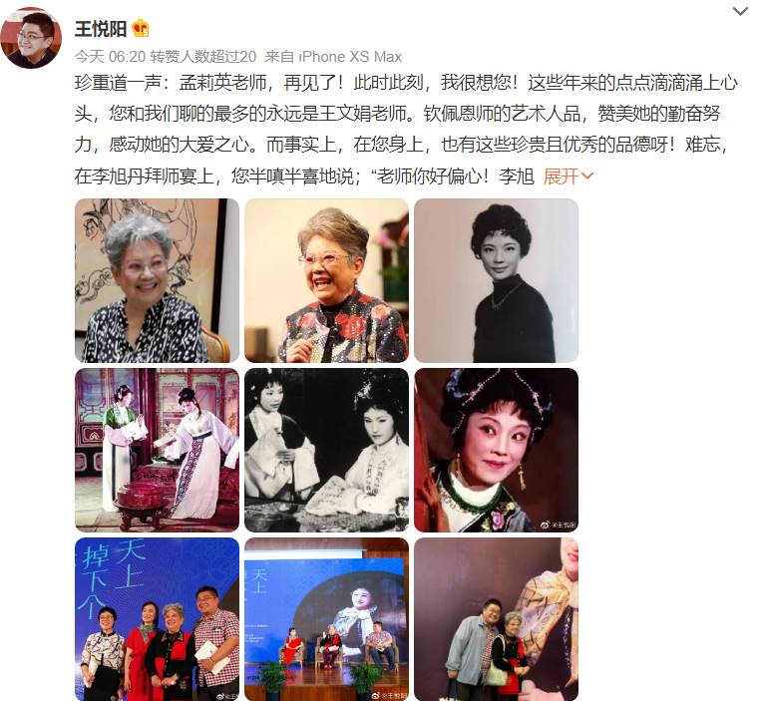Click the post body text paragraph
The width and height of the screenshot is (761, 701).
coord(406,130)
